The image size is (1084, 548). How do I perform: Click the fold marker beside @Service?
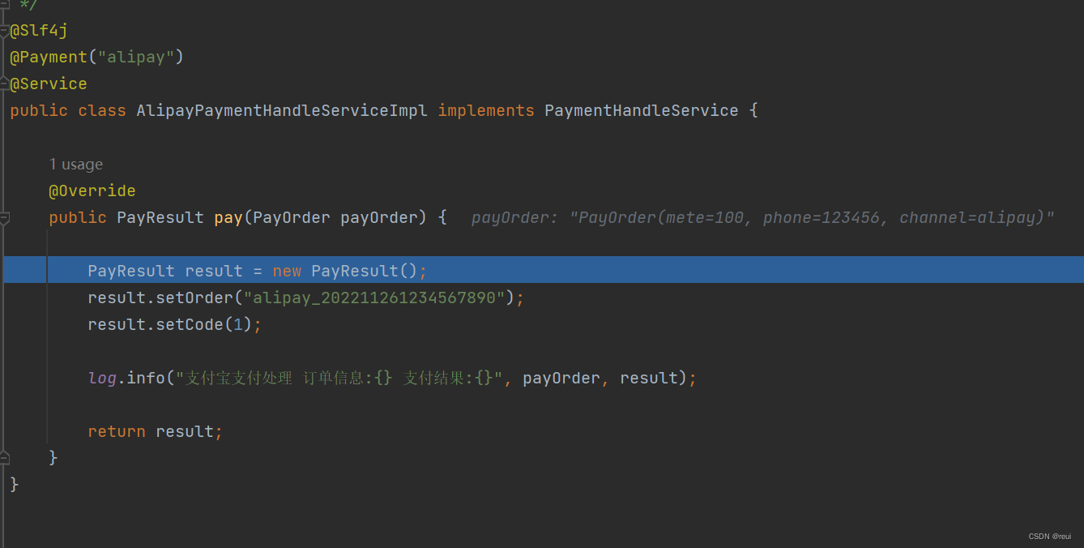(x=4, y=83)
